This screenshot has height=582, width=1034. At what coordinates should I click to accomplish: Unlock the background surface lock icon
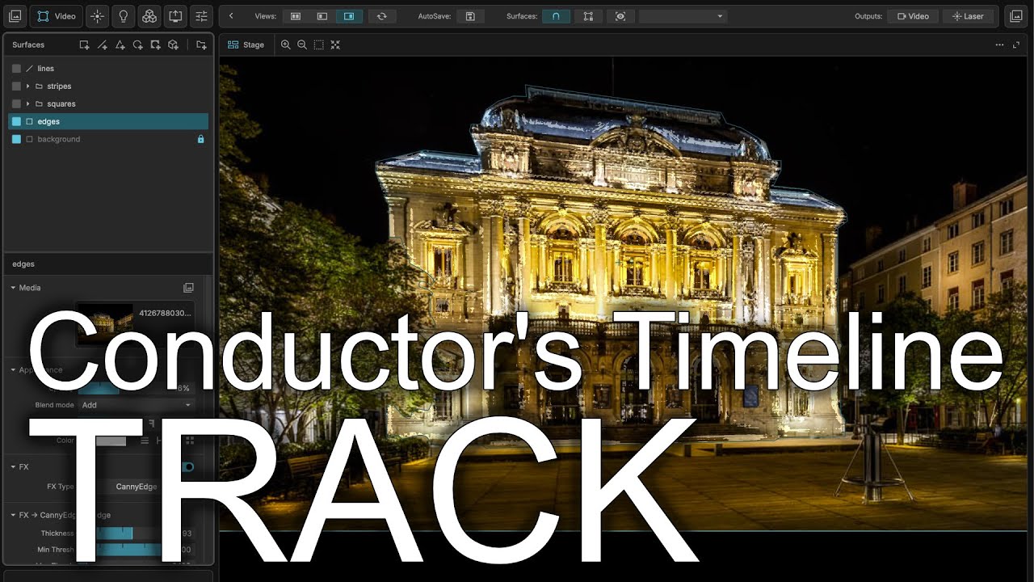[x=201, y=139]
